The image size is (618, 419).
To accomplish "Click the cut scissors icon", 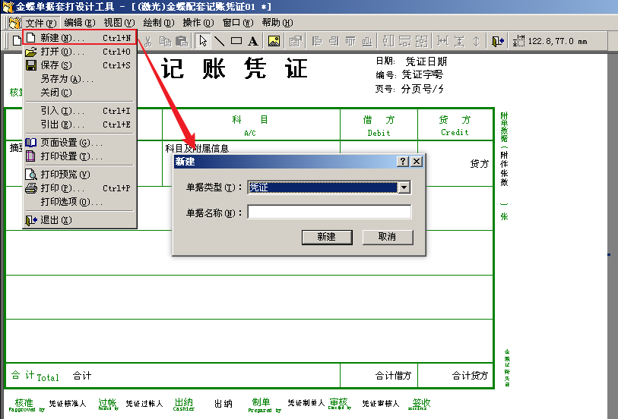I will (x=149, y=41).
